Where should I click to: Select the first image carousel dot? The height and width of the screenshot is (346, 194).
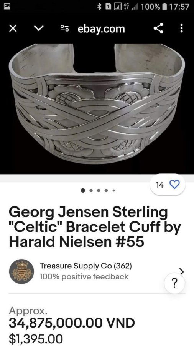pos(83,190)
